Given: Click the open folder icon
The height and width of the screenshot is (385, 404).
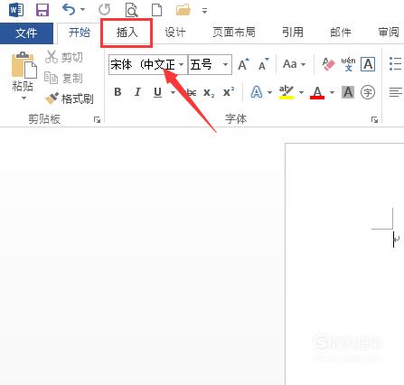Looking at the screenshot, I should click(x=183, y=10).
